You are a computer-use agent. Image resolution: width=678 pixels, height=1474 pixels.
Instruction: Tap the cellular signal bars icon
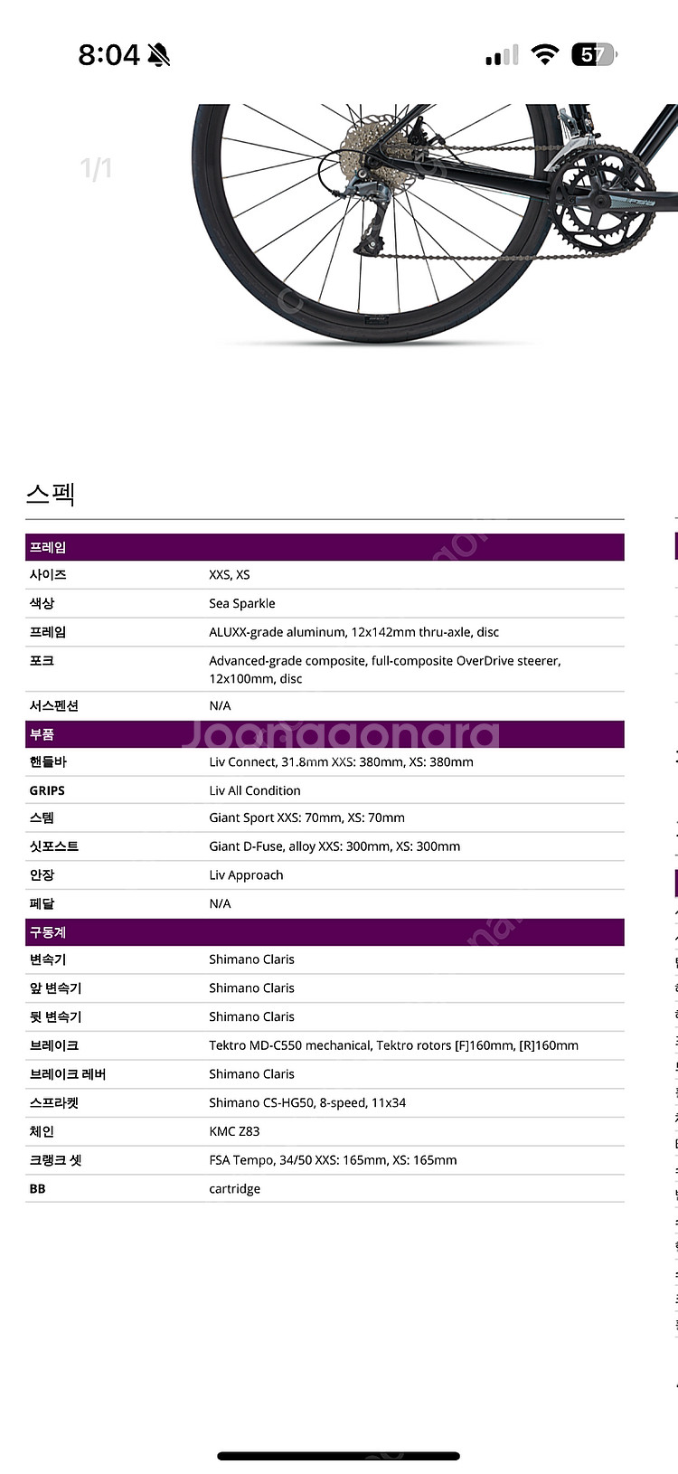coord(502,55)
